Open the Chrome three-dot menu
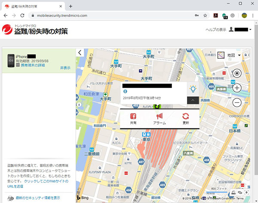 coord(253,15)
